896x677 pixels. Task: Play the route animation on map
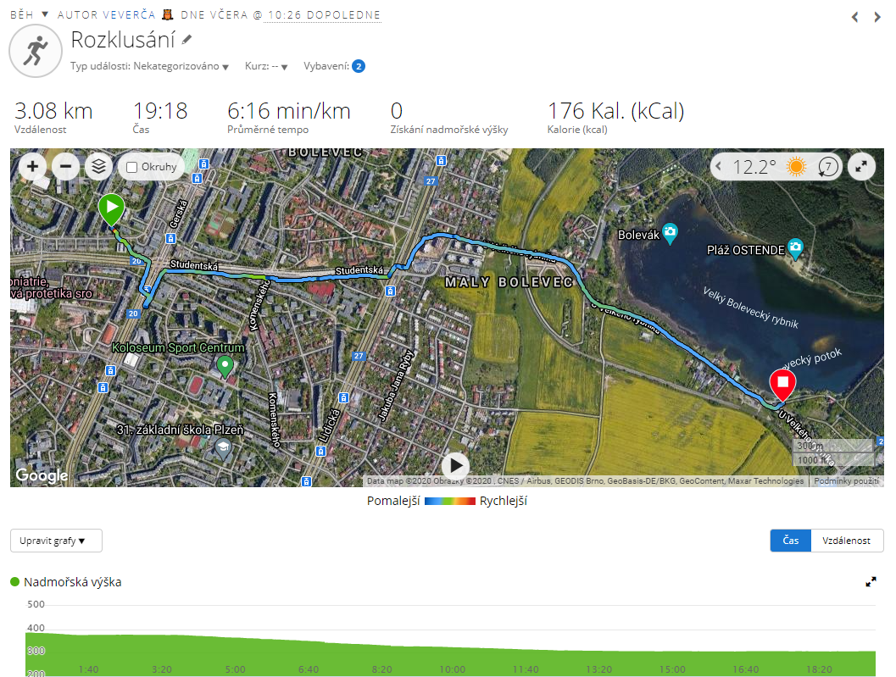(x=455, y=465)
